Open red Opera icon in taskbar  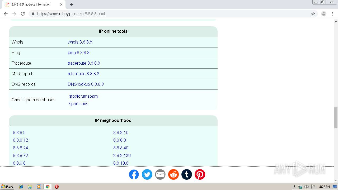tap(57, 187)
